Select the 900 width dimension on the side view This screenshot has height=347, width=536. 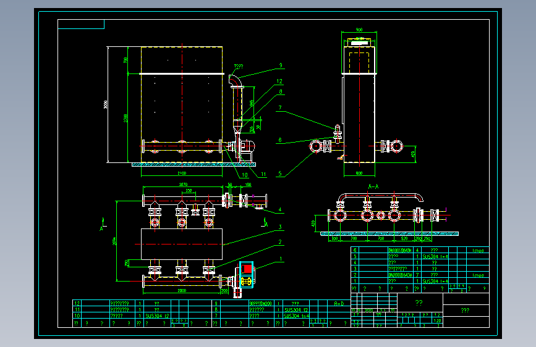pos(359,30)
